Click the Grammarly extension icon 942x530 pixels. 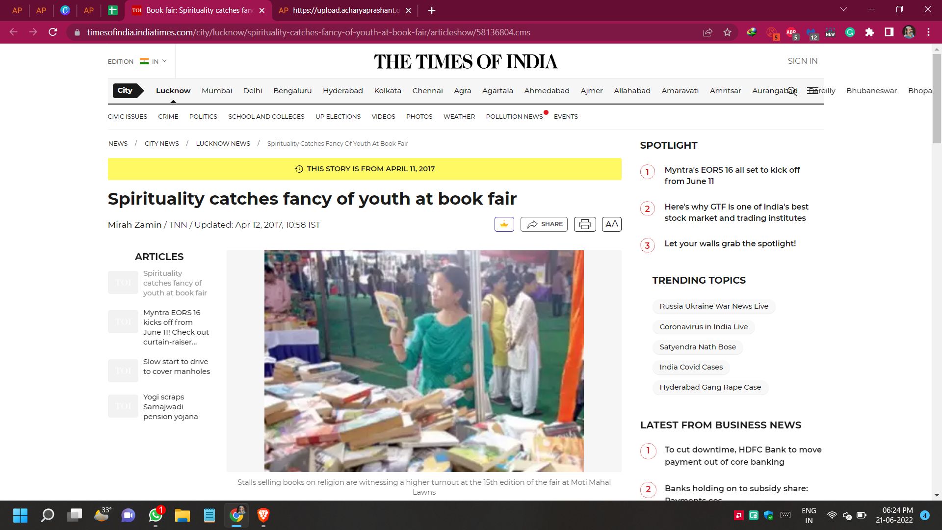tap(850, 32)
